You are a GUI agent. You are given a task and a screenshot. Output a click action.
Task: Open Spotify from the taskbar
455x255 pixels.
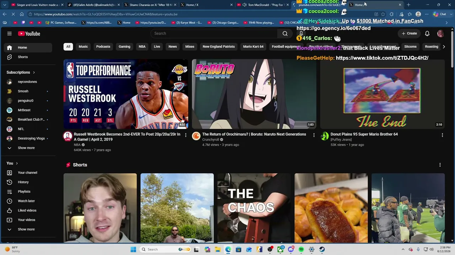[301, 249]
